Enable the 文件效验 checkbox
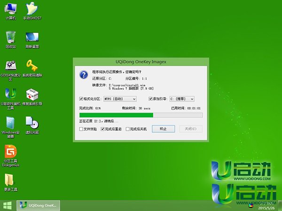282x211 pixels. [81, 129]
